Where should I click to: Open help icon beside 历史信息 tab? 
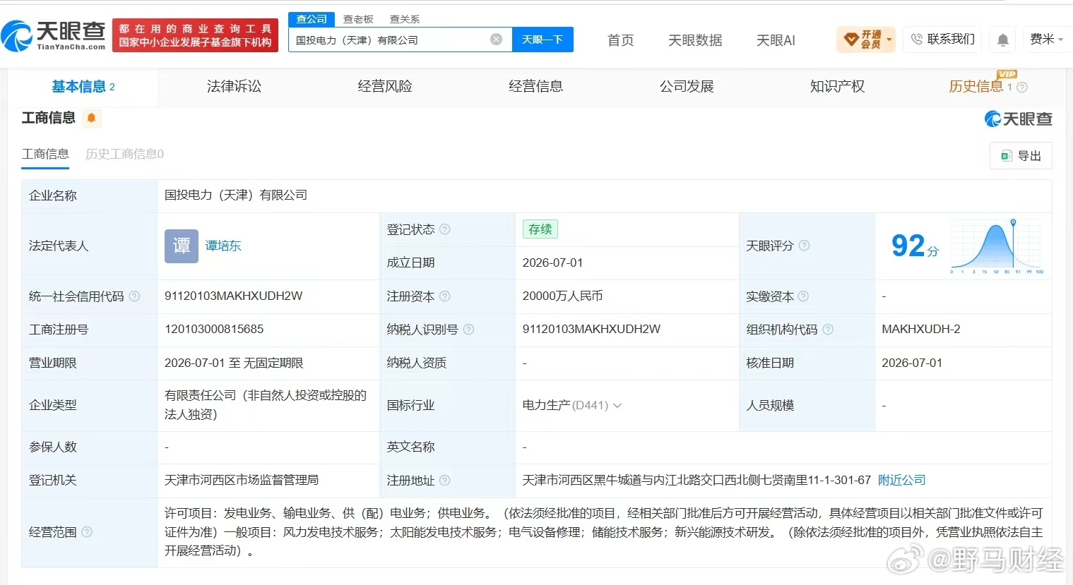click(x=1021, y=88)
